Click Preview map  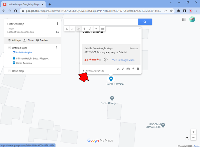click(x=42, y=40)
